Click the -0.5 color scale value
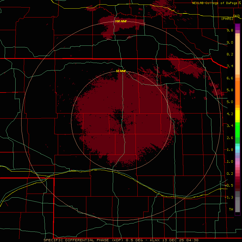 pyautogui.click(x=229, y=186)
